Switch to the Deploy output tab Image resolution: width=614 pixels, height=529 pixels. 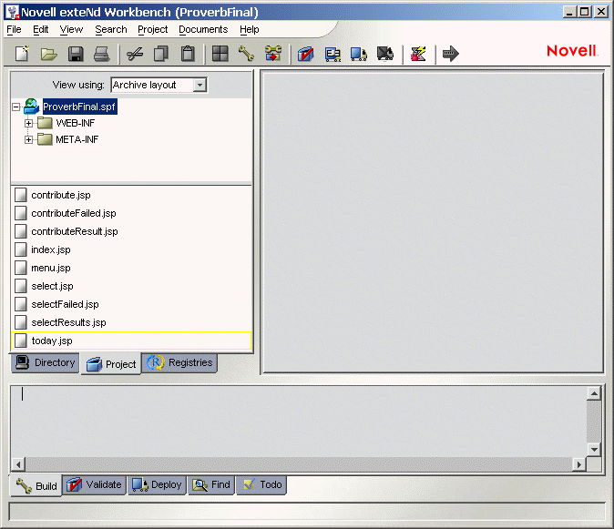tap(157, 484)
